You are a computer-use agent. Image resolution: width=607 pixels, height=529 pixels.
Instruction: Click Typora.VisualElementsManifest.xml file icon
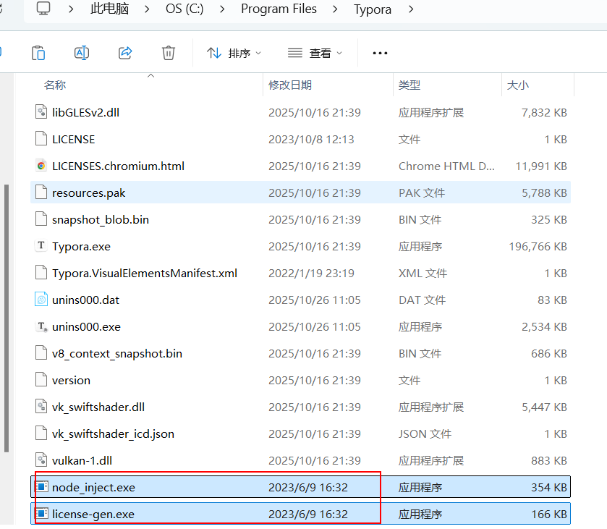click(x=41, y=273)
